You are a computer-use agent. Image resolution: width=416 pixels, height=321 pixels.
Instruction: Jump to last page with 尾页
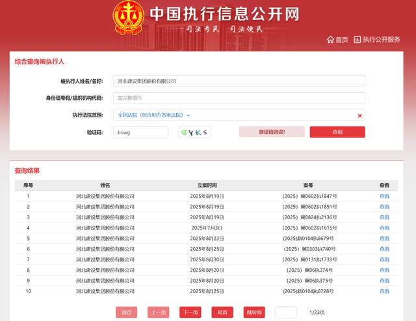222,313
